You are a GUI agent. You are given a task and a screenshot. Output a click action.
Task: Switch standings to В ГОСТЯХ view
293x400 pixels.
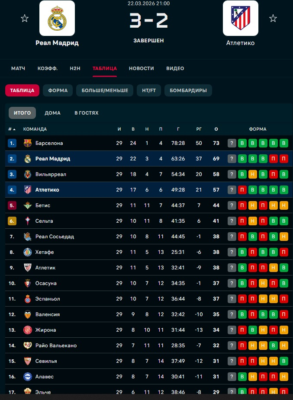[87, 113]
